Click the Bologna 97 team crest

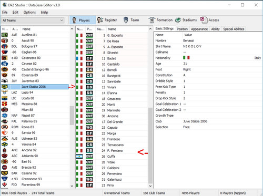pyautogui.click(x=5, y=46)
